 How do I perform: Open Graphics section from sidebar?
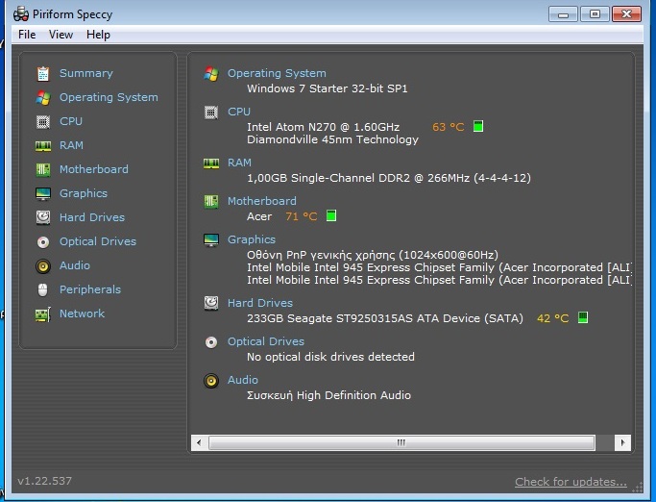[84, 193]
